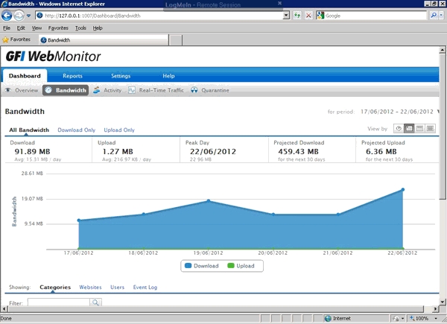Click the vertical scrollbar down arrow
Screen dimensions: 447x324
click(442, 302)
